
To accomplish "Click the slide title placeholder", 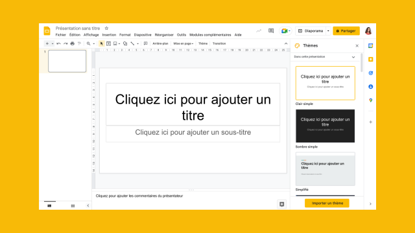I will [x=193, y=104].
